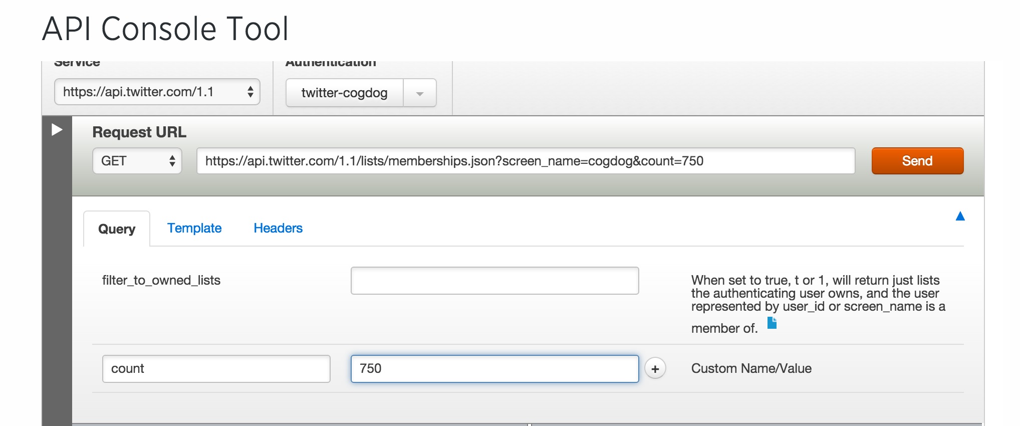The image size is (1020, 426).
Task: Open the Service URL dropdown
Action: tap(157, 92)
